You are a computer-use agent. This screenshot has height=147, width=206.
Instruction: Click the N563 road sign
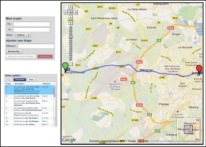click(x=124, y=79)
